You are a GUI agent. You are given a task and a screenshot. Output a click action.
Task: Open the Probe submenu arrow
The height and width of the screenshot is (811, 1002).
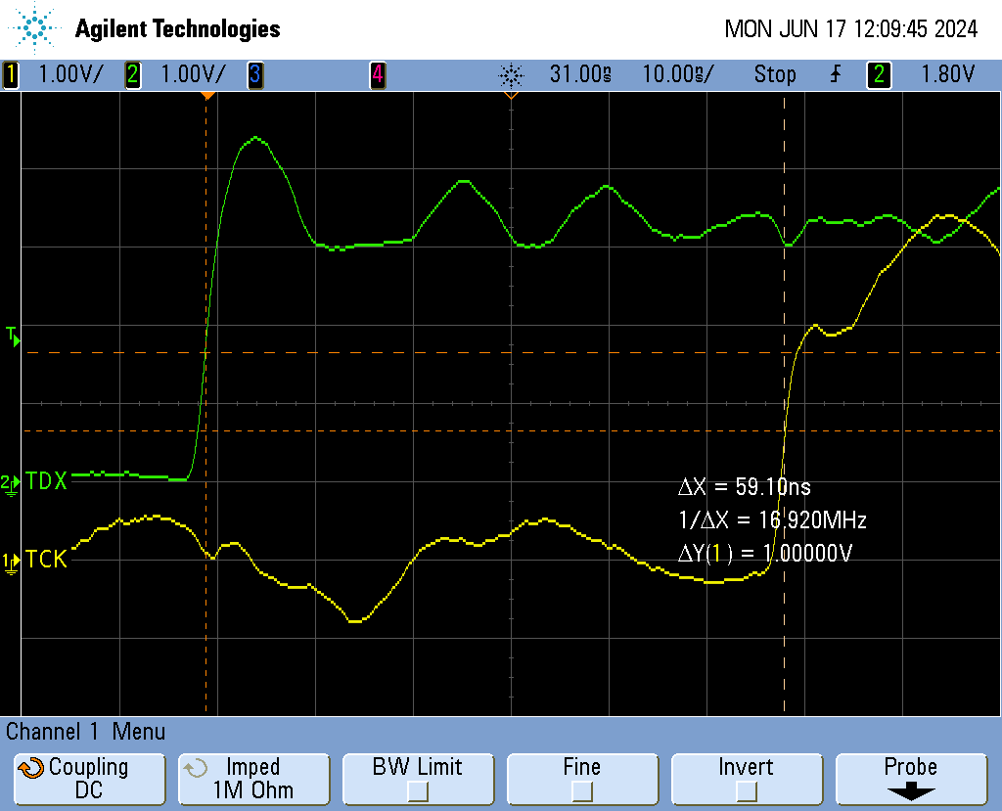coord(910,791)
